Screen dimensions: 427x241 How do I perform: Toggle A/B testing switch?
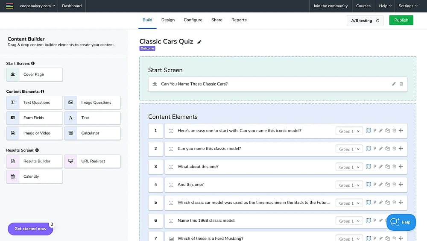pyautogui.click(x=378, y=21)
